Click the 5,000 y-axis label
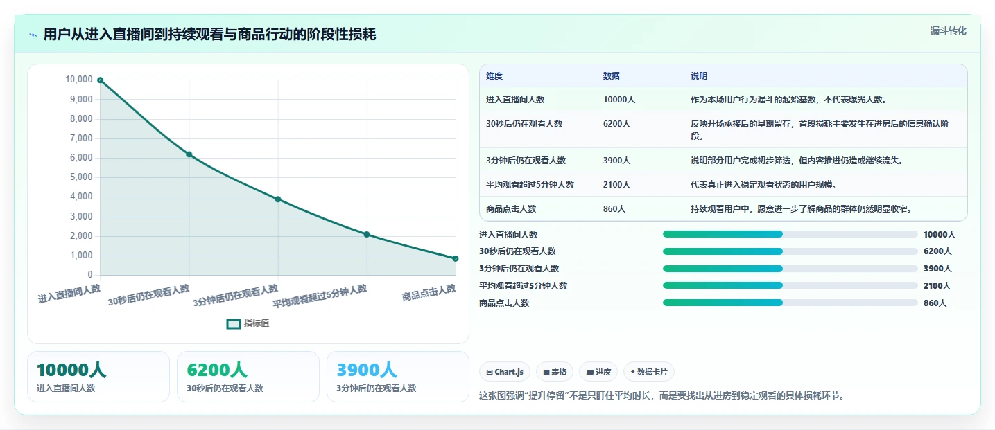 coord(81,177)
